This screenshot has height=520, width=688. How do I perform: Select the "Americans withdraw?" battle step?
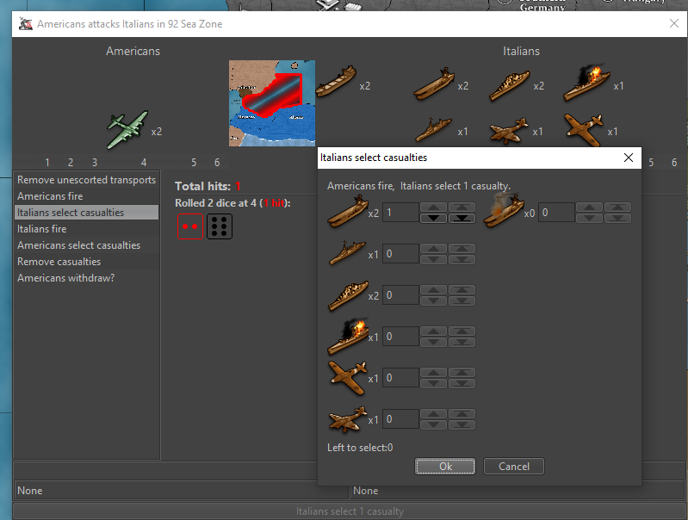click(x=65, y=278)
